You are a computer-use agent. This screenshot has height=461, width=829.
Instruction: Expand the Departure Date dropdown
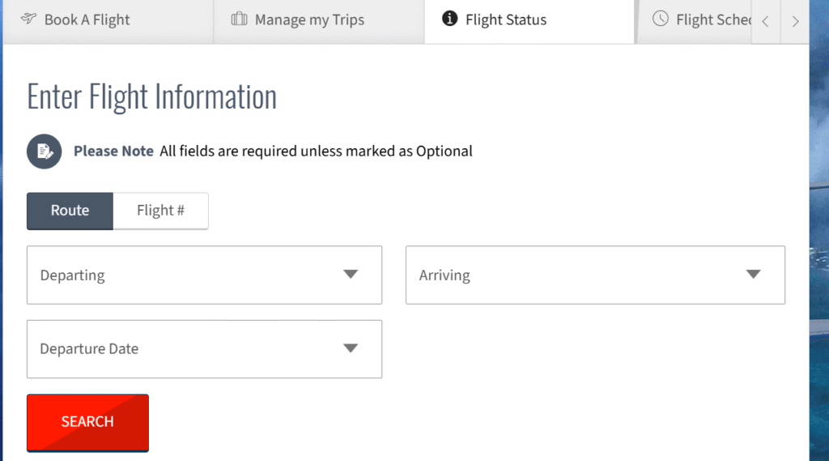coord(204,349)
